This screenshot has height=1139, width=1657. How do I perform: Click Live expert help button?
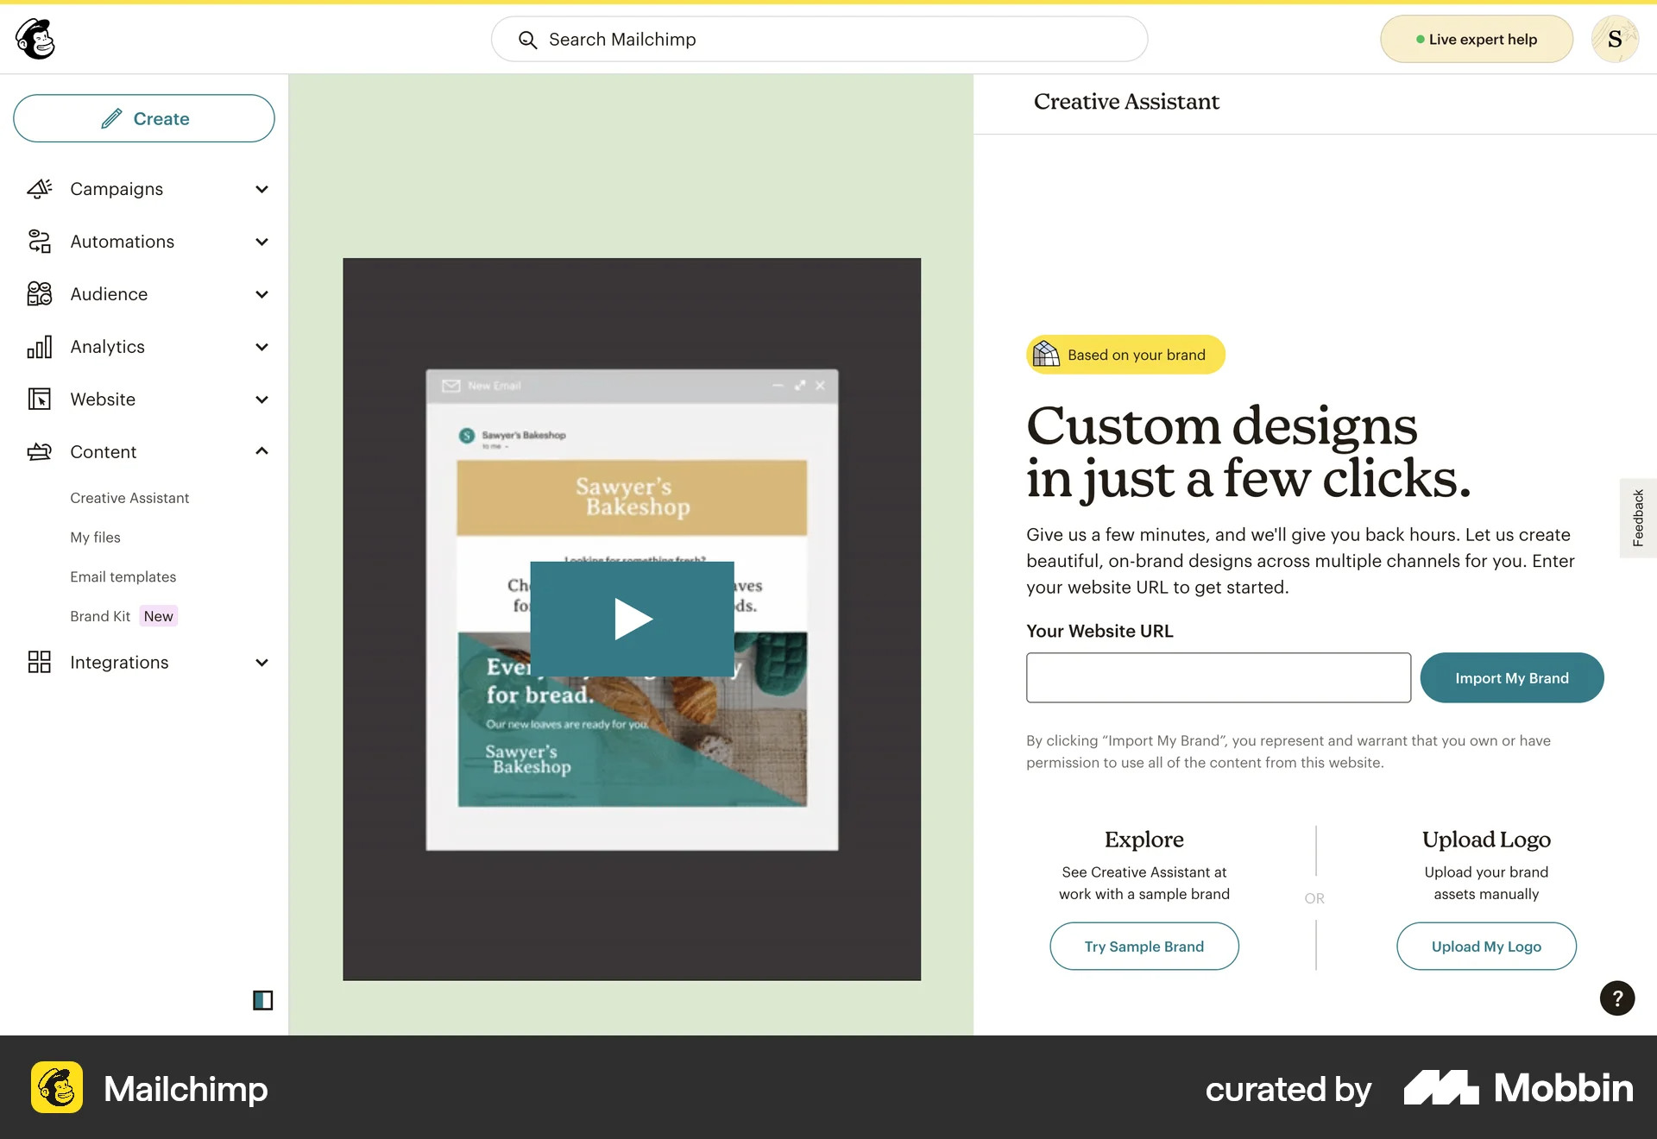(x=1477, y=39)
